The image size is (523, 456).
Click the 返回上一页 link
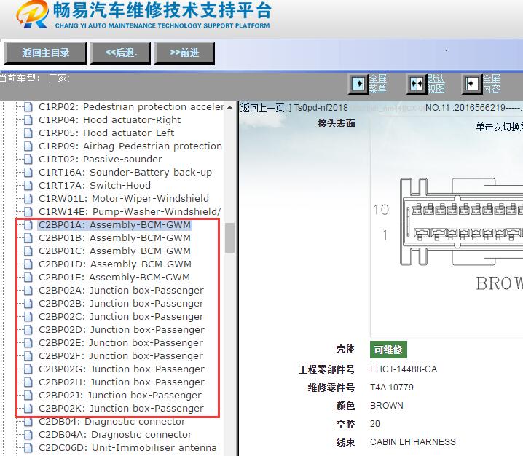pyautogui.click(x=265, y=108)
